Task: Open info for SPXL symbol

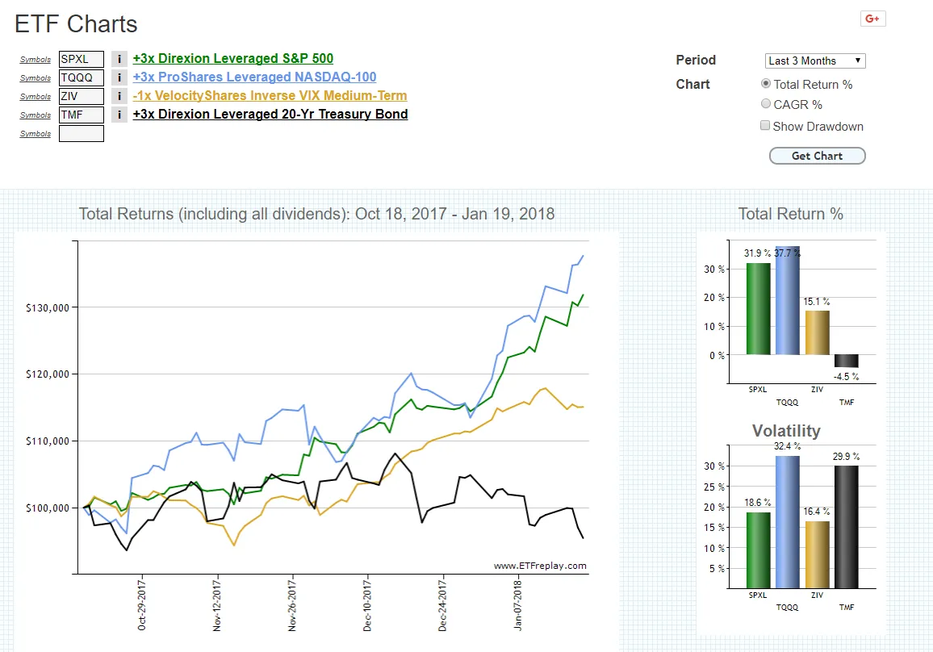Action: 119,59
